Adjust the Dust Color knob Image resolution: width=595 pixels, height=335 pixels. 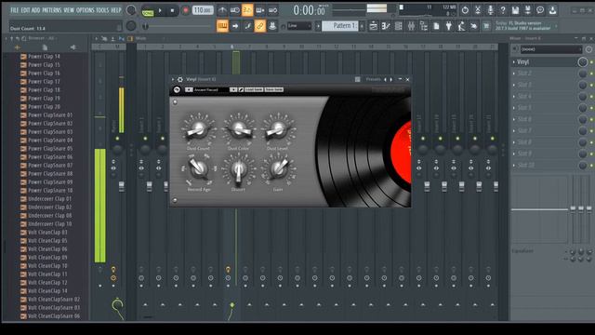238,130
